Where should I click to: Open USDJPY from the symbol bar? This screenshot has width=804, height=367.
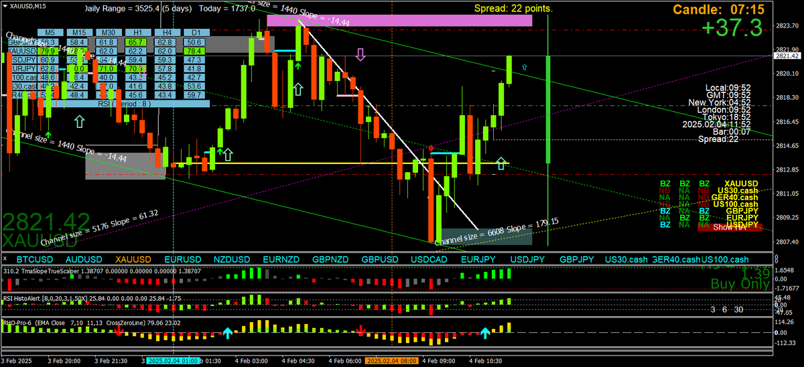point(528,259)
